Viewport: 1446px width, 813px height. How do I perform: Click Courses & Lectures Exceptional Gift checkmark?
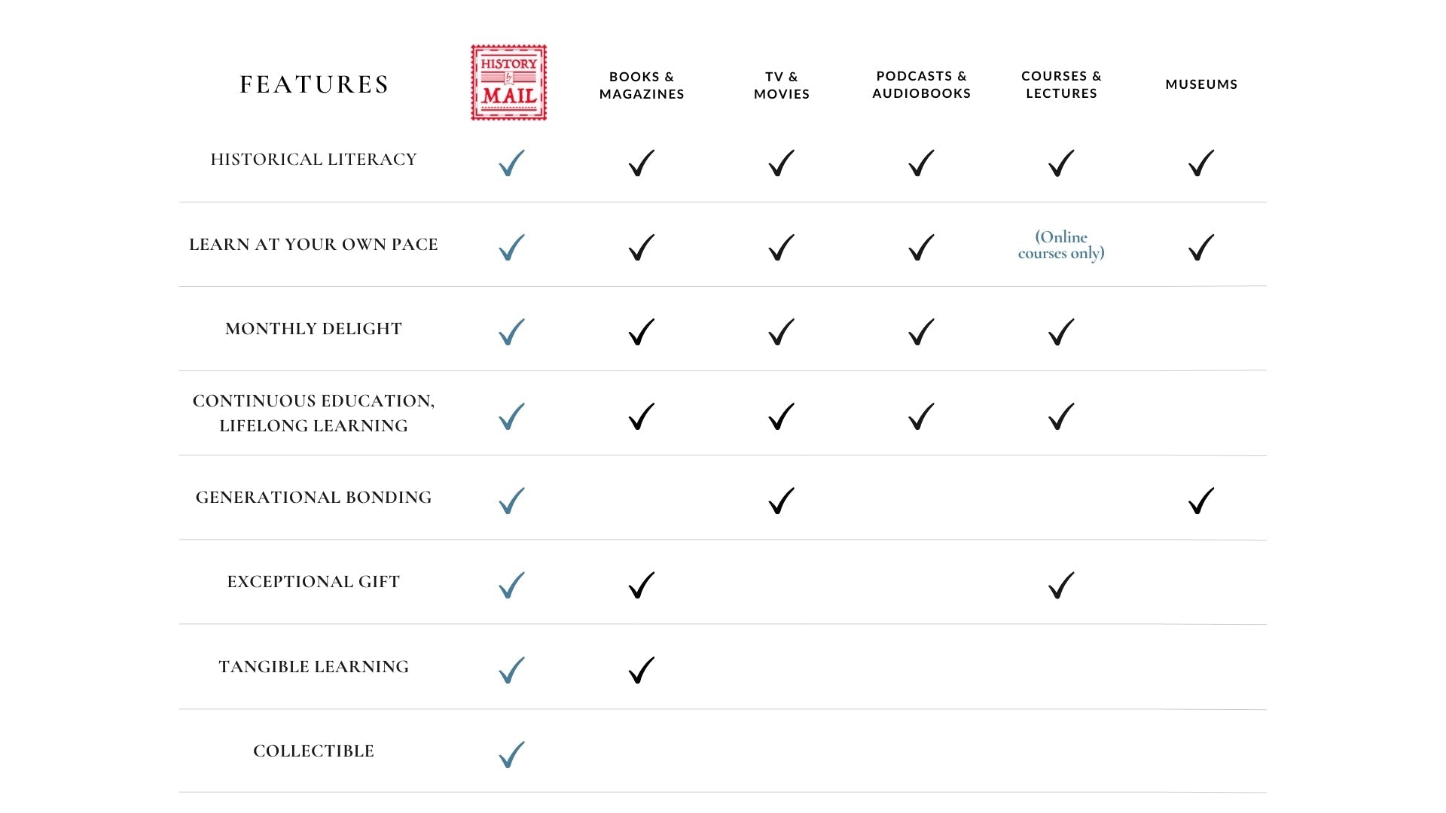[x=1061, y=585]
